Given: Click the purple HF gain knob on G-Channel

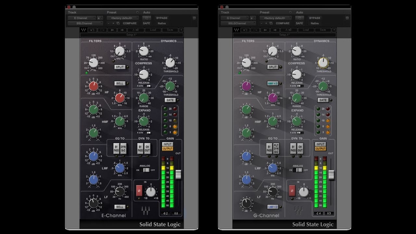Looking at the screenshot, I should click(246, 86).
